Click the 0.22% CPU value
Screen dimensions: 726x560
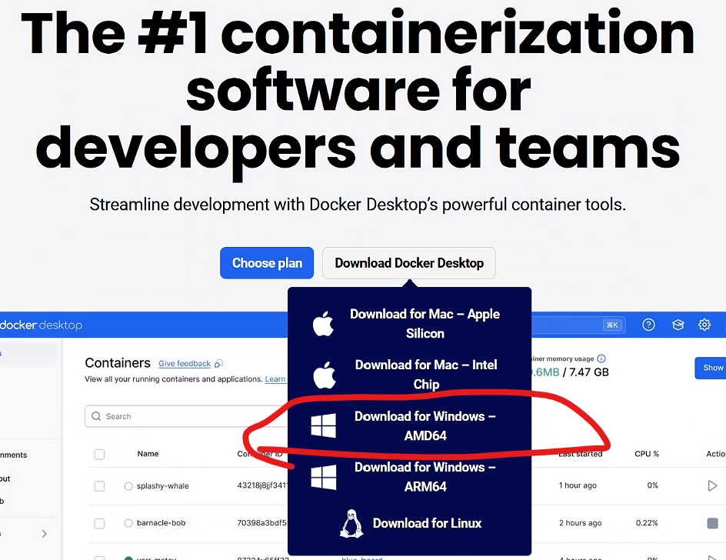coord(647,523)
